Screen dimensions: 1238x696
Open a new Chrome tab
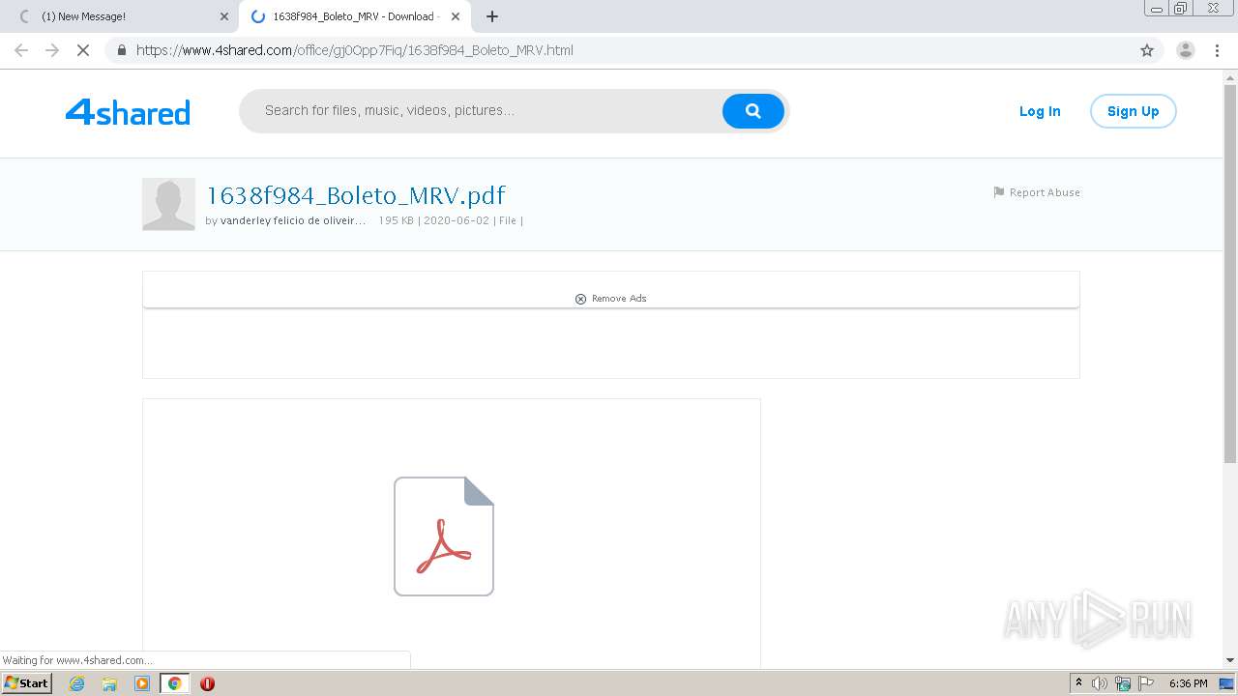[x=492, y=16]
